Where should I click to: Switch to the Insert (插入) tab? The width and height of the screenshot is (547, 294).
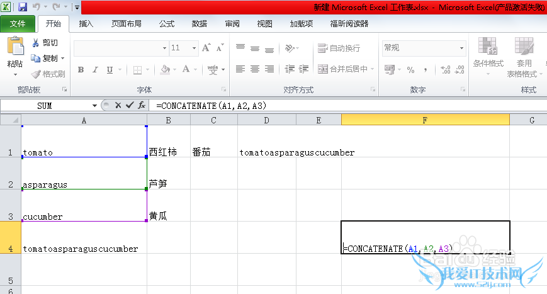pyautogui.click(x=86, y=24)
